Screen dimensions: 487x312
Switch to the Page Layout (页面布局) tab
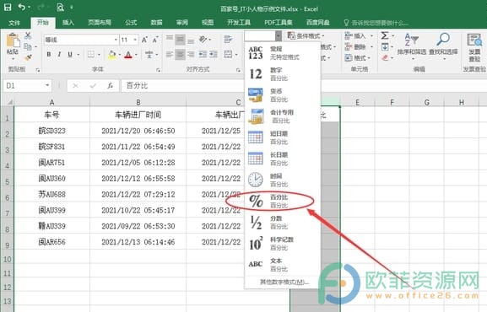coord(100,23)
